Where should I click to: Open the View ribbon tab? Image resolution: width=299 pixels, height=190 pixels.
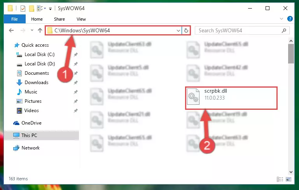click(81, 19)
